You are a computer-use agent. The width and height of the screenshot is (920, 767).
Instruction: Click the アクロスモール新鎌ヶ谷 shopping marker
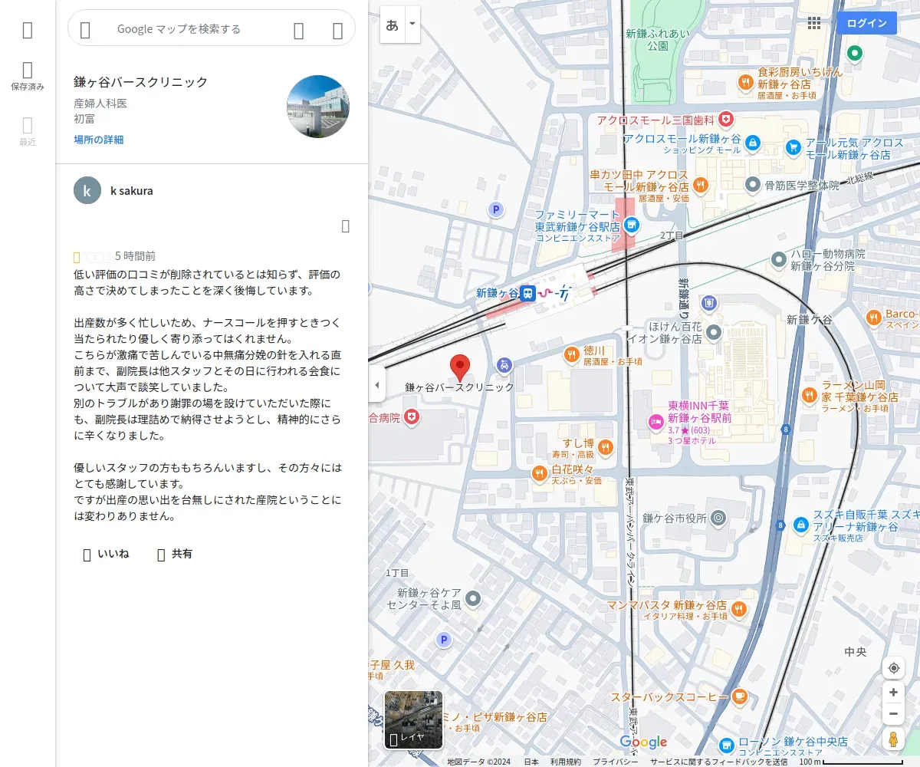(x=753, y=143)
